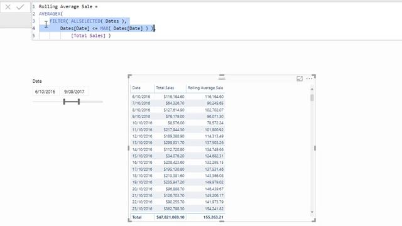402x226 pixels.
Task: Click the Date slicer title
Action: click(x=37, y=81)
